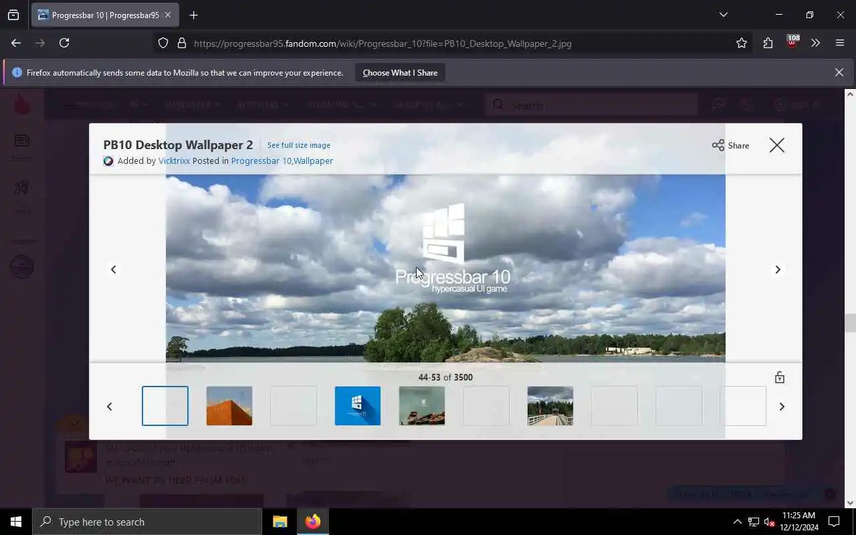856x535 pixels.
Task: Click Choose What I Share button
Action: pyautogui.click(x=400, y=72)
